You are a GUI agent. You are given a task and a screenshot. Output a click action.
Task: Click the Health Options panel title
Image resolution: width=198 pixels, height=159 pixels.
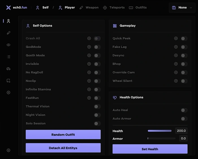[x=132, y=97]
